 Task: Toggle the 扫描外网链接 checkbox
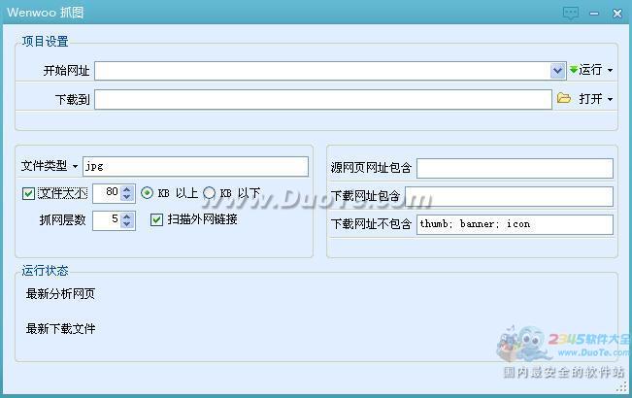tap(156, 220)
